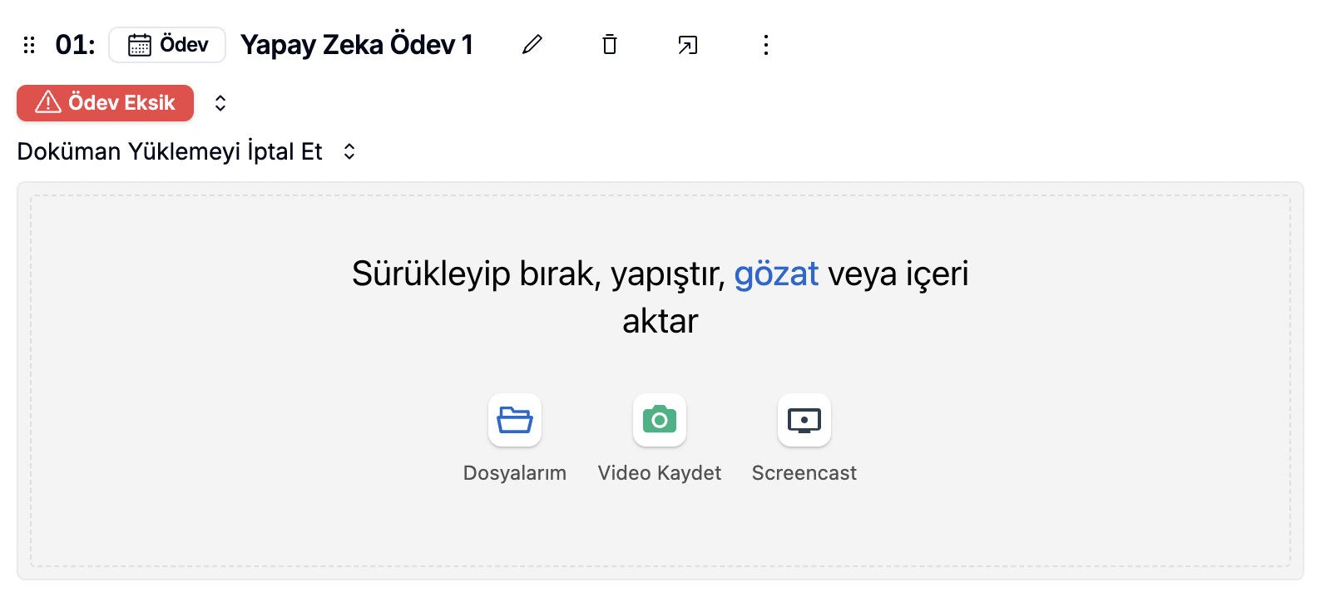Click the pencil edit icon
Screen dimensions: 1321x602
point(532,44)
